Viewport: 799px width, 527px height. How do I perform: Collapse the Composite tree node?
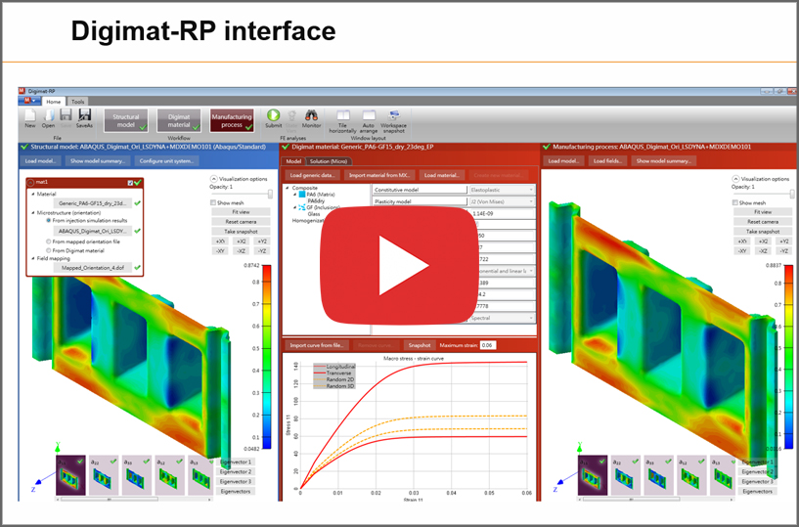point(288,188)
